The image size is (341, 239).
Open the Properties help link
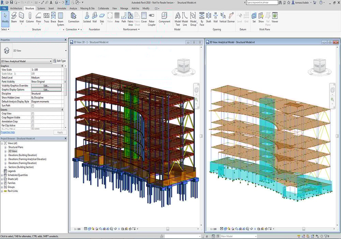8,132
